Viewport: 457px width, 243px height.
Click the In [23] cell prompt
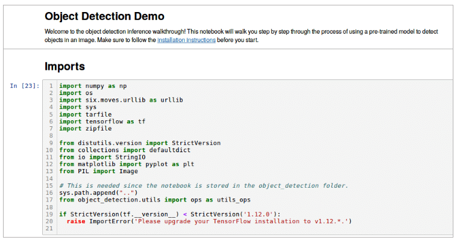pos(25,86)
